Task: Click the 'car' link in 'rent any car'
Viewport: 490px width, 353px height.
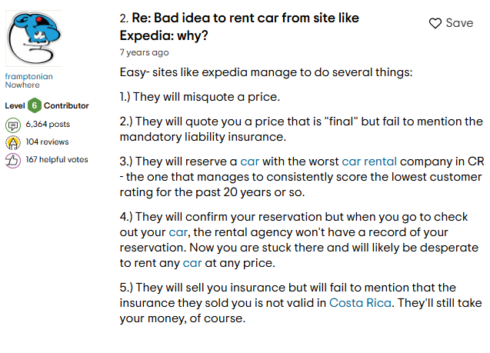Action: click(192, 263)
